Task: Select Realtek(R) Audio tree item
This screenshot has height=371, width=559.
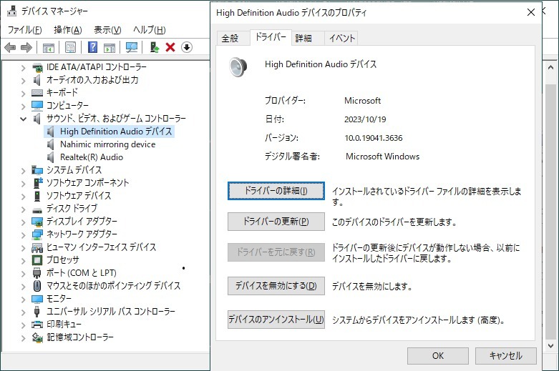Action: click(92, 157)
